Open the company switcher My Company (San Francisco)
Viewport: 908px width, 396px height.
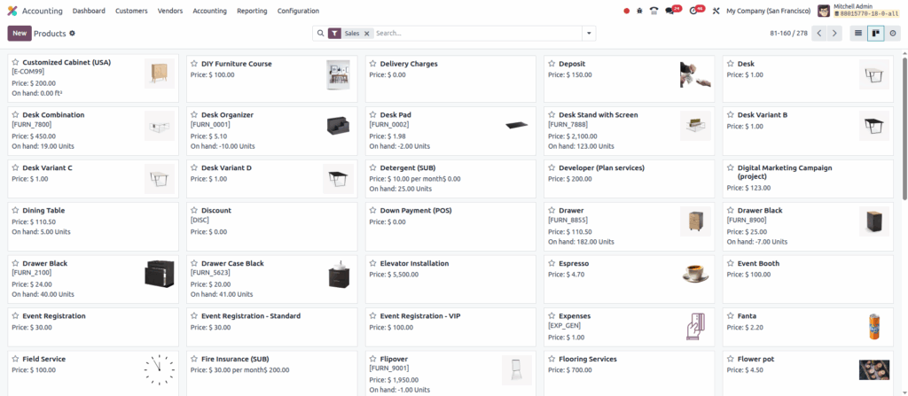click(769, 11)
